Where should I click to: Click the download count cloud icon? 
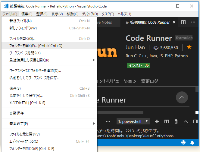[x=156, y=48]
